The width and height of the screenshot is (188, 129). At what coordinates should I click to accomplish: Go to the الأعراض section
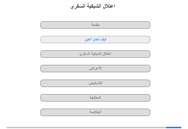[95, 69]
